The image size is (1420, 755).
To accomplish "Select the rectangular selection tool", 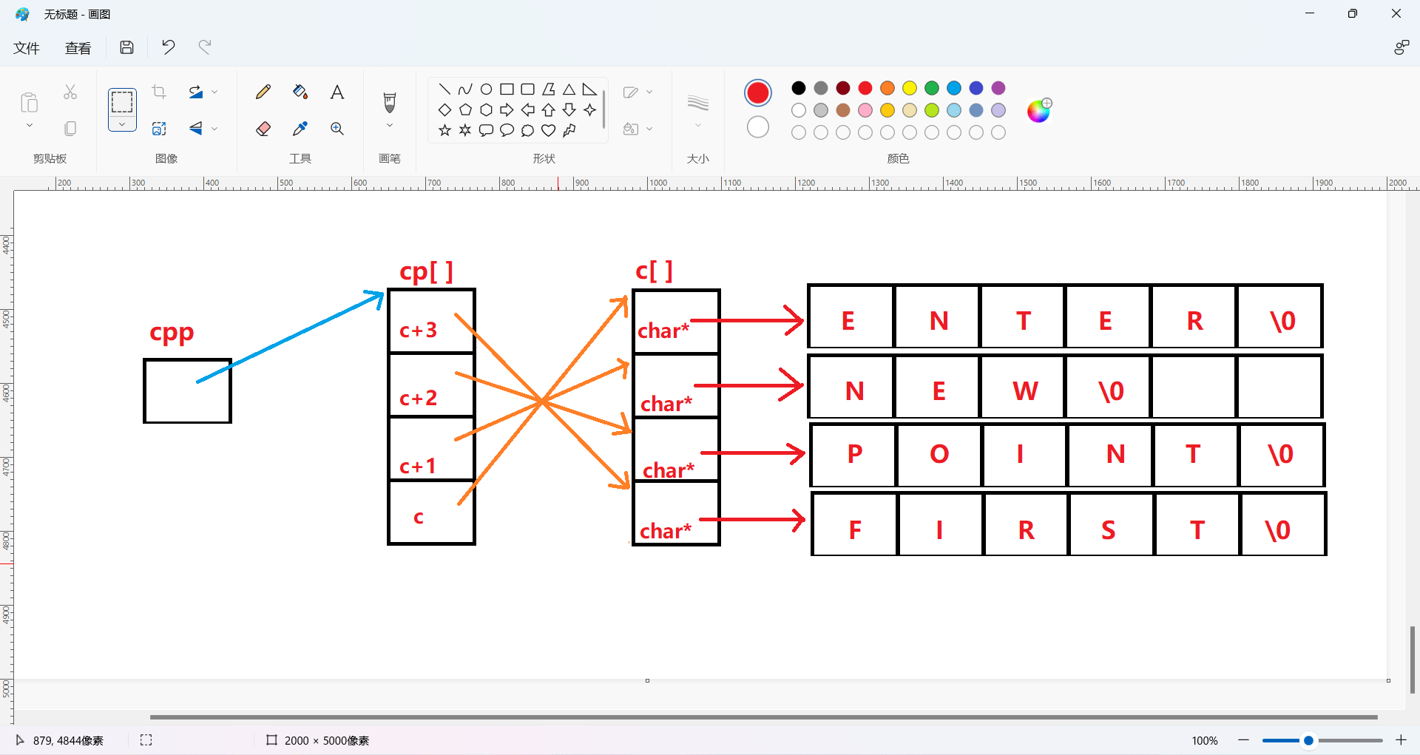I will [122, 101].
